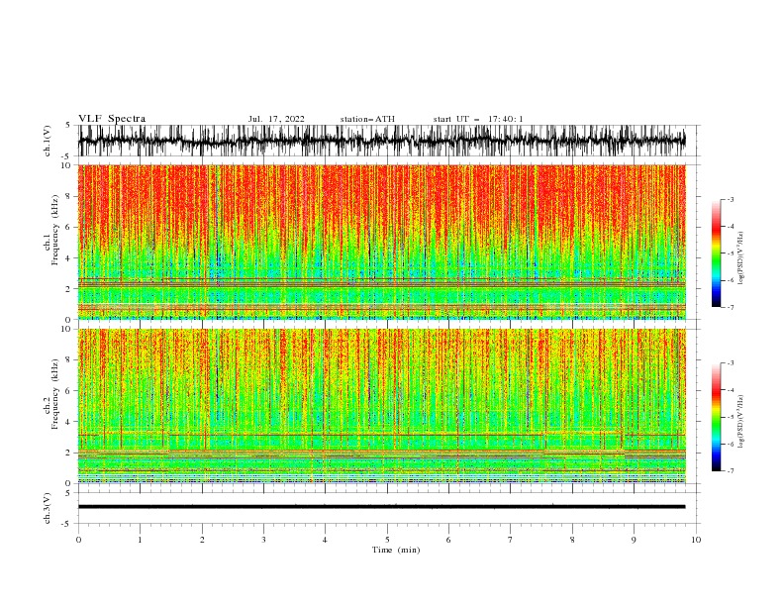Click the "ch.1(V)" waveform axis label

point(48,141)
